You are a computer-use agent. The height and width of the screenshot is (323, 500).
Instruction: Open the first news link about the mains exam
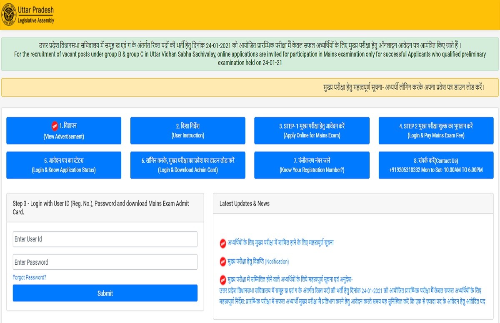coord(280,243)
